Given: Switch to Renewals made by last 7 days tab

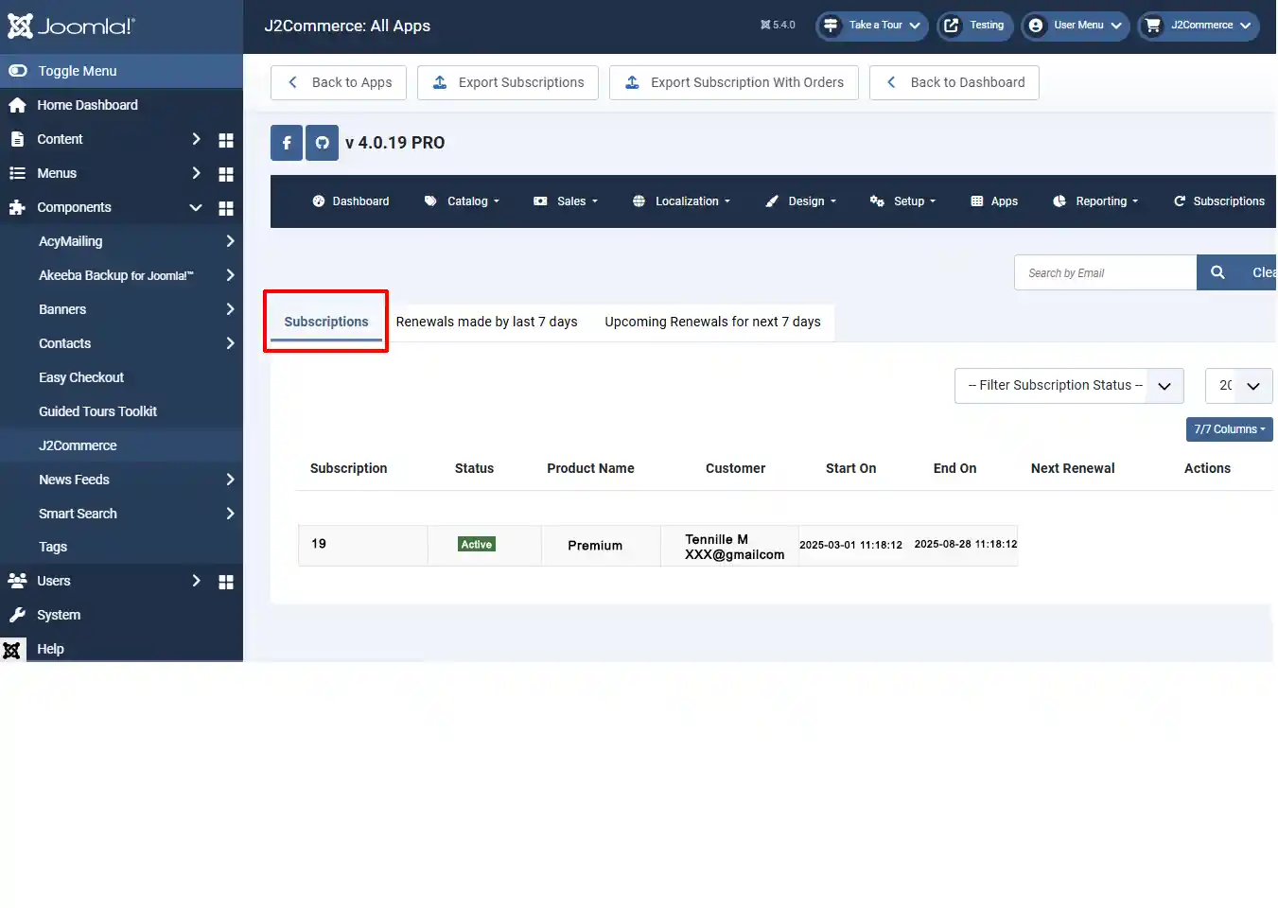Looking at the screenshot, I should pos(486,322).
